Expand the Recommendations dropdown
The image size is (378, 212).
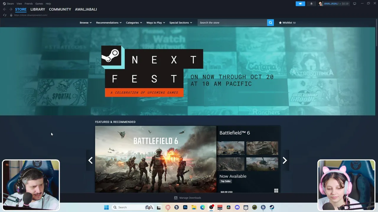point(109,23)
